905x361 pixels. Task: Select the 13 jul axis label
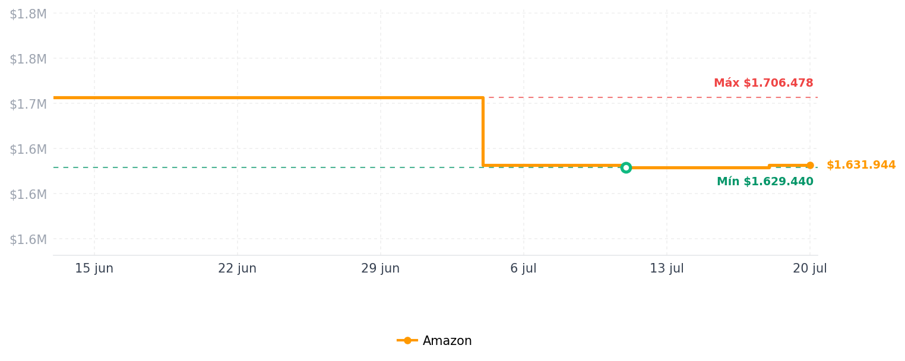coord(666,268)
